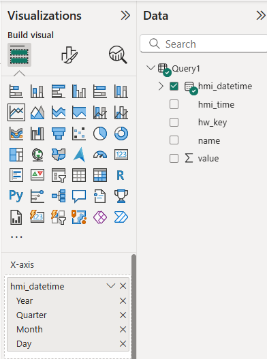Collapse the Visualizations pane
This screenshot has height=359, width=267.
click(125, 16)
